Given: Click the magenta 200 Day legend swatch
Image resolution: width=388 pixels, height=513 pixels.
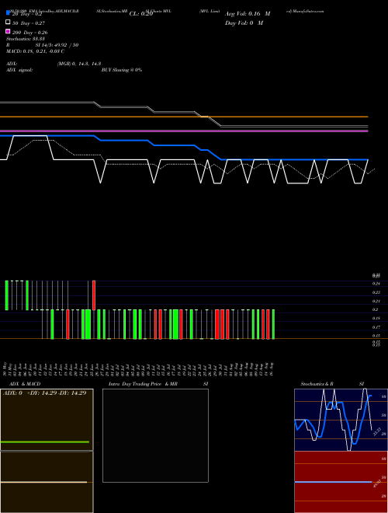Looking at the screenshot, I should coord(8,31).
